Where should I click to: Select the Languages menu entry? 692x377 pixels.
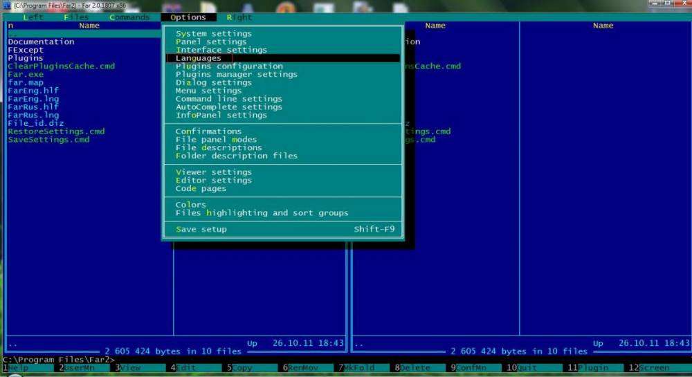199,58
